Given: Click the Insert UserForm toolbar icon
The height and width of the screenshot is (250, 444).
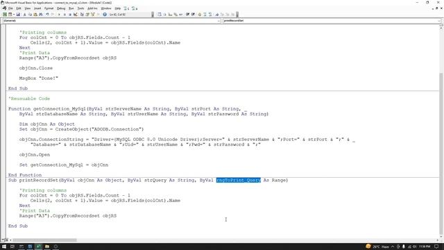Looking at the screenshot, I should [10, 15].
